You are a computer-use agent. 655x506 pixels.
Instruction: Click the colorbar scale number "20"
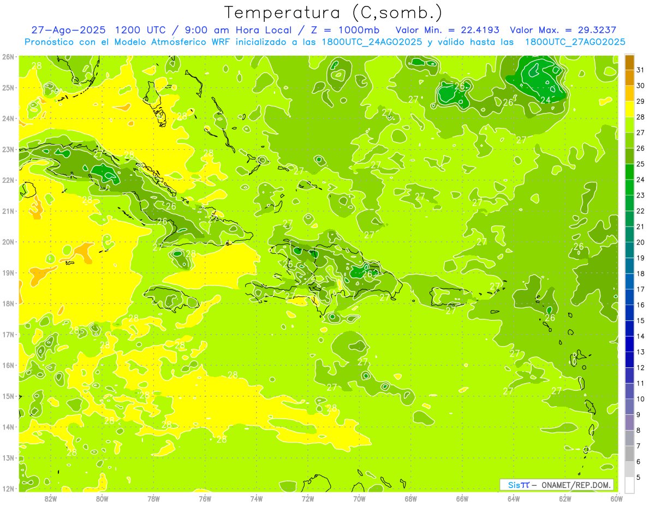click(x=641, y=242)
